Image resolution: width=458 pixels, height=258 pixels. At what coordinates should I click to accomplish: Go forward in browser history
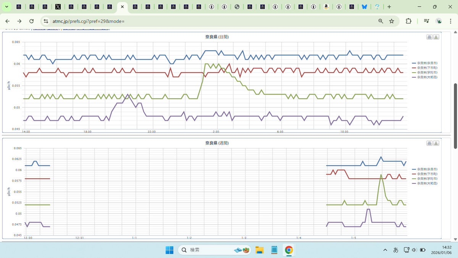click(19, 21)
